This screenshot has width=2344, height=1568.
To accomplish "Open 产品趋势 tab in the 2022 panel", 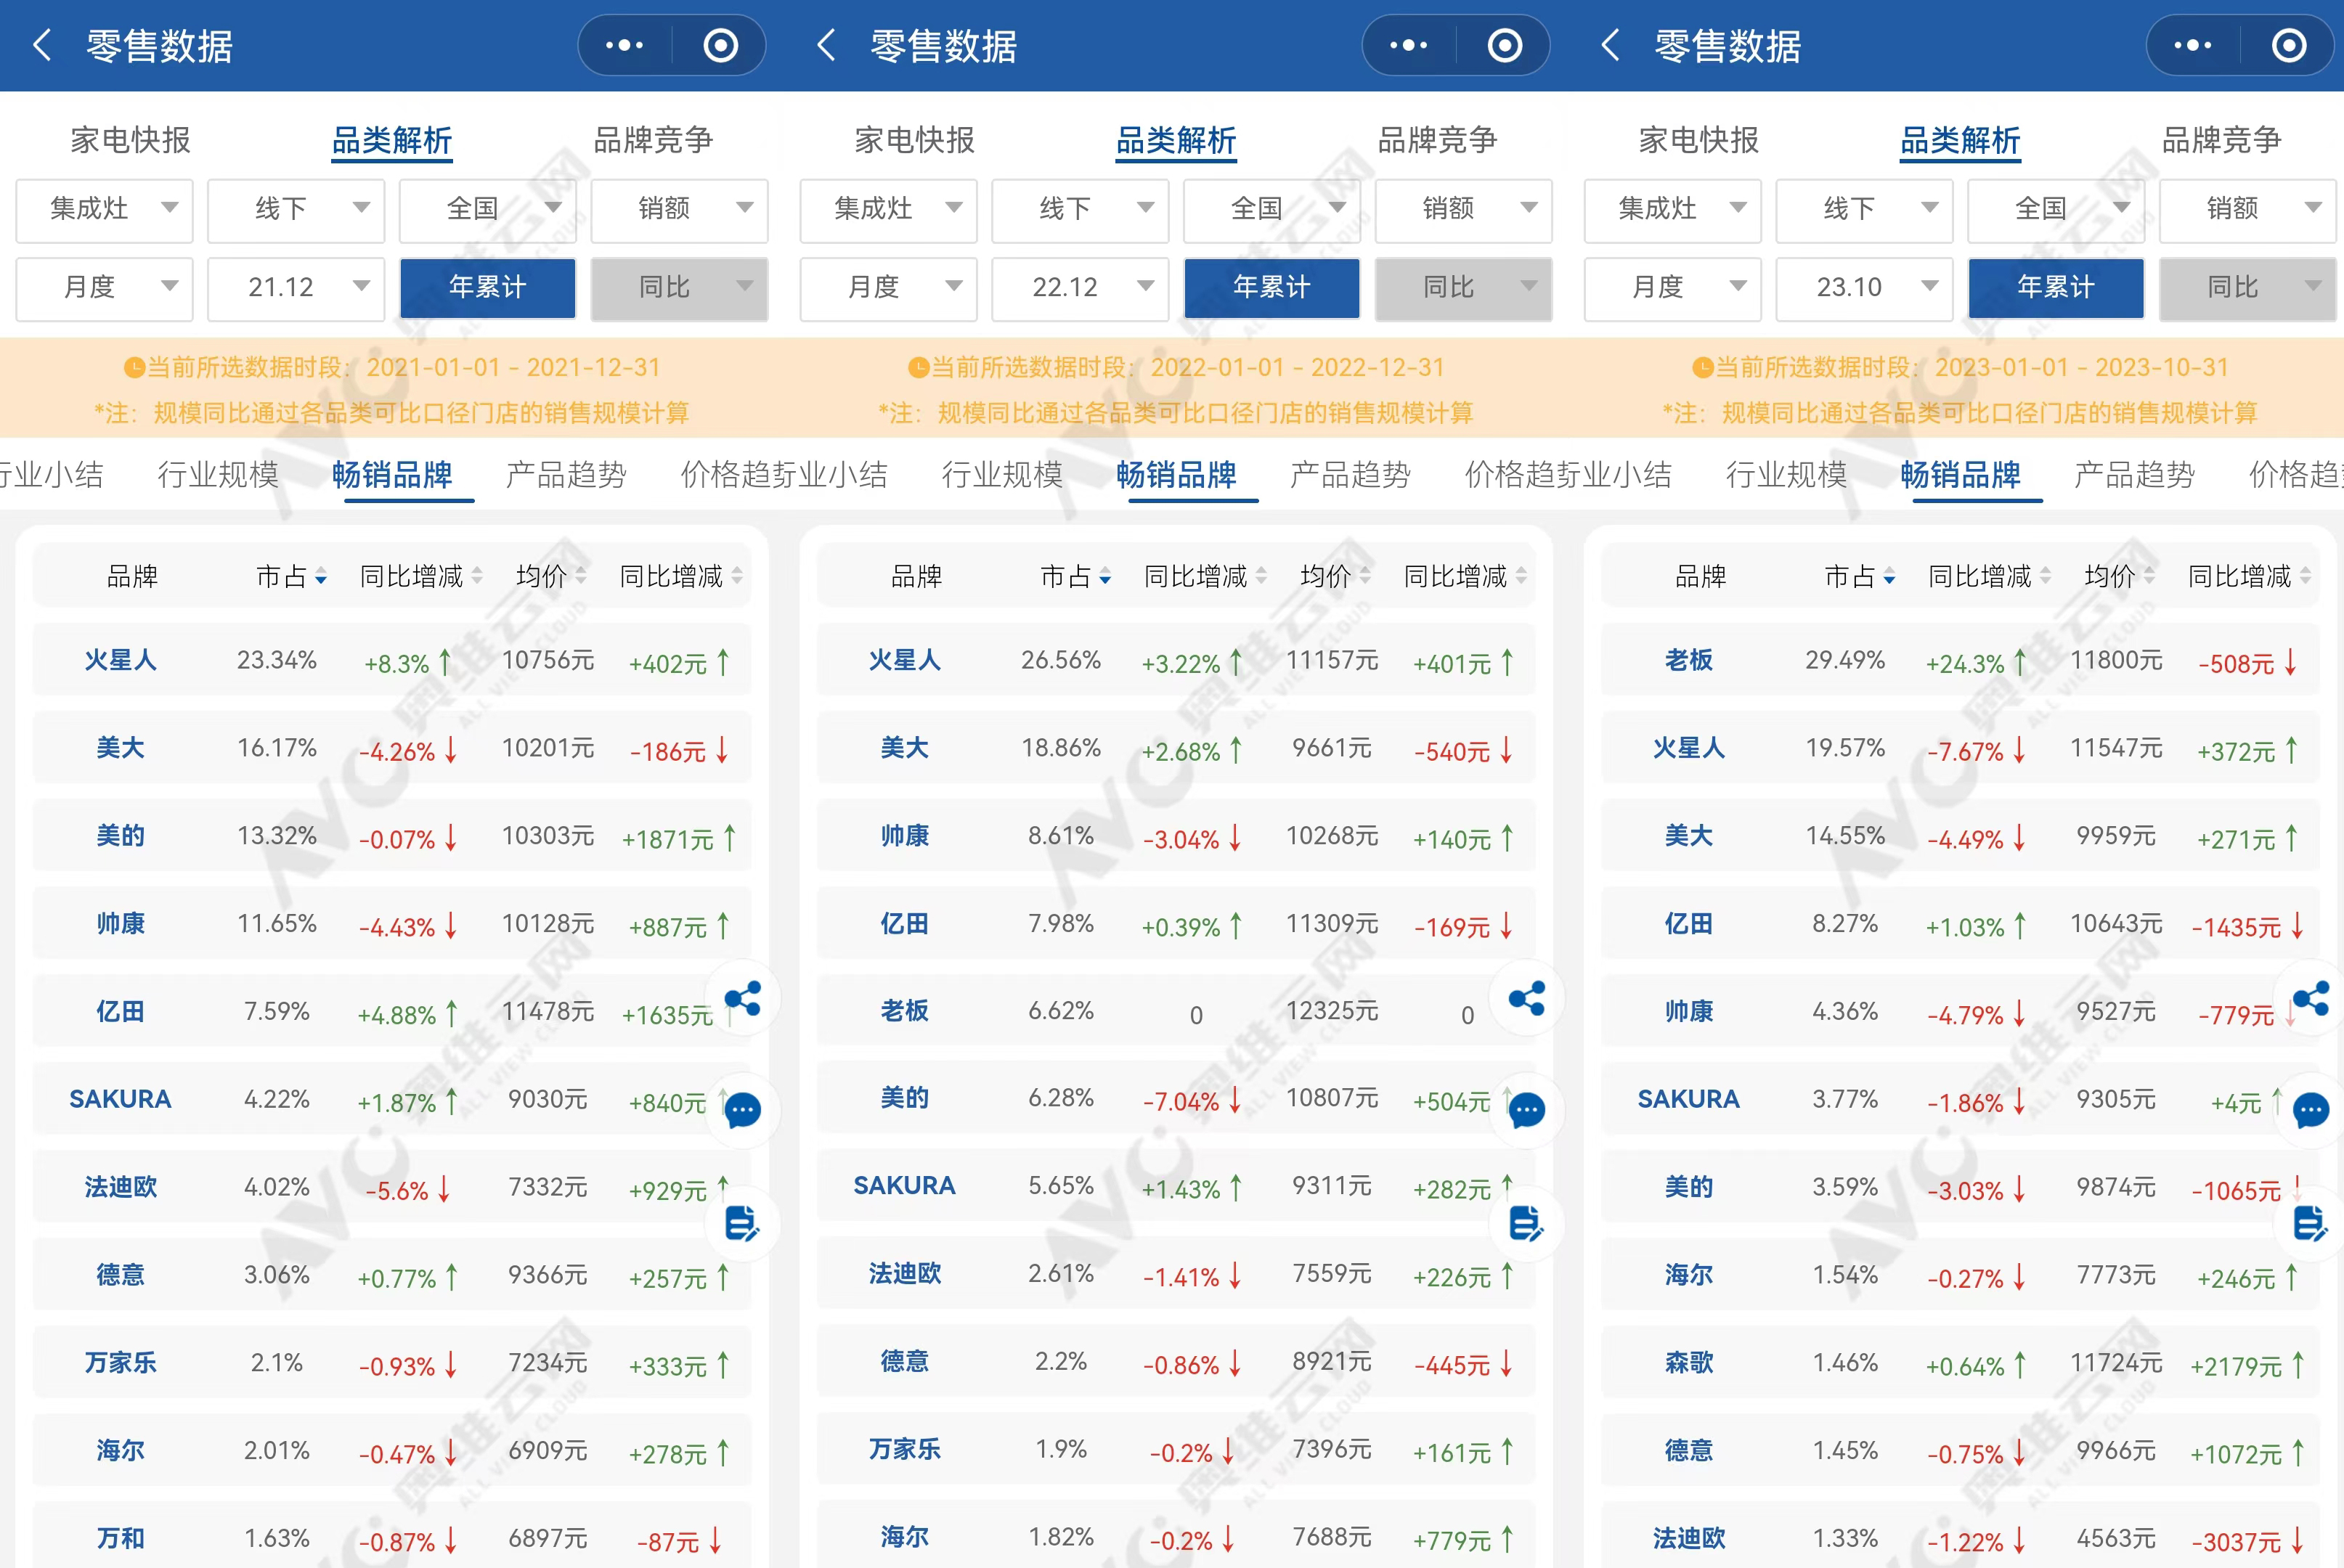I will tap(1350, 474).
